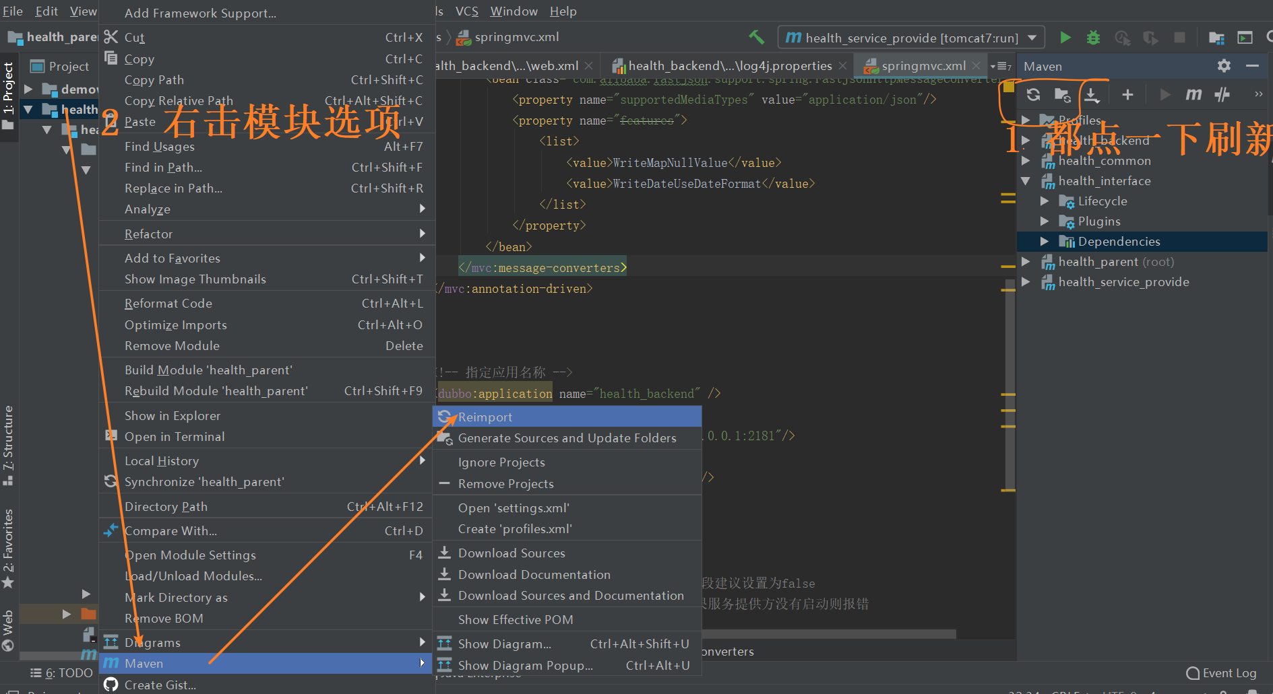This screenshot has width=1273, height=694.
Task: Open the Window menu in menu bar
Action: 514,11
